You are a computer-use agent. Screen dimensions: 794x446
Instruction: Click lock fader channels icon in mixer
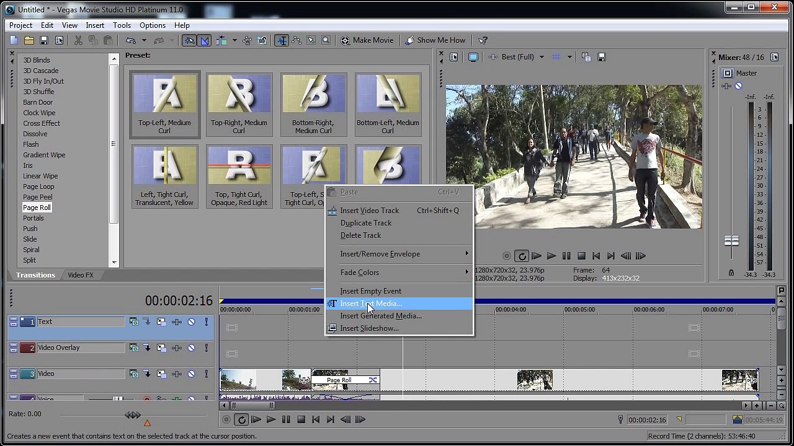(731, 273)
